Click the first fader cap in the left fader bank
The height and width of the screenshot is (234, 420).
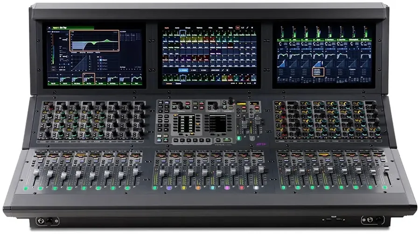coord(36,173)
